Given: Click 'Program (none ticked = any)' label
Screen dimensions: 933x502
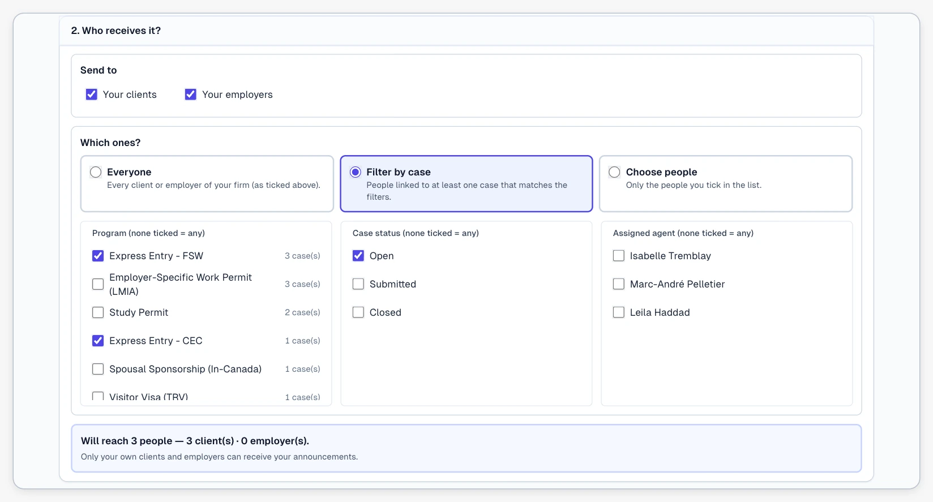Looking at the screenshot, I should [x=148, y=233].
